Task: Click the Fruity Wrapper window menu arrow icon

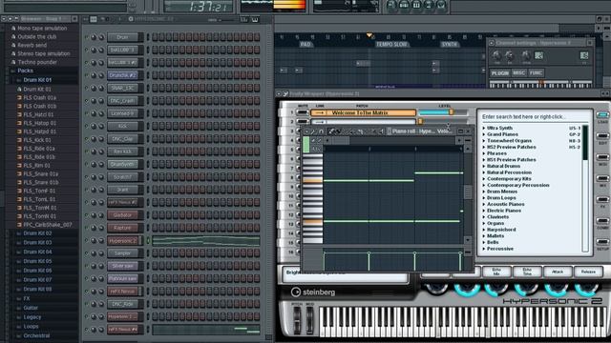Action: 279,93
